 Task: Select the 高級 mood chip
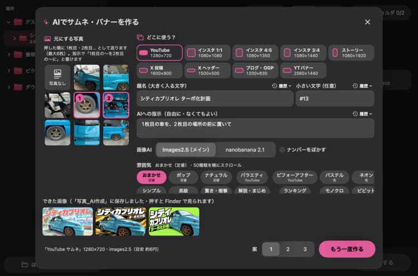[x=183, y=190]
